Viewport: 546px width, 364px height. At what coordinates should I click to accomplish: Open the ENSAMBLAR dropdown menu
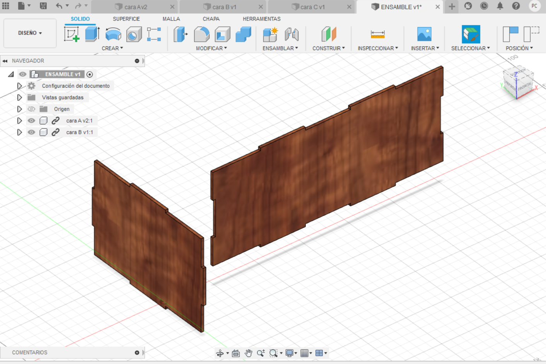280,48
